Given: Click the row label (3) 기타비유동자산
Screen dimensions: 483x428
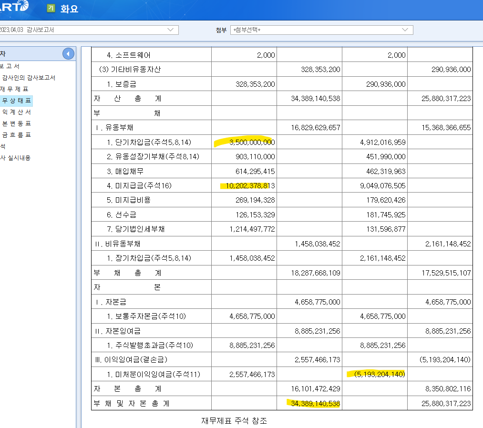Looking at the screenshot, I should point(130,69).
